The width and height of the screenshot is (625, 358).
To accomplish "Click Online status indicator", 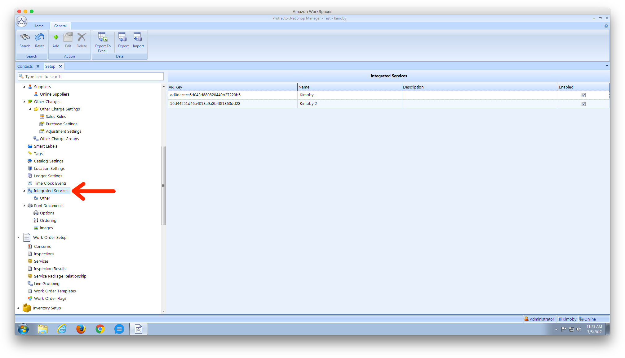I will tap(587, 319).
